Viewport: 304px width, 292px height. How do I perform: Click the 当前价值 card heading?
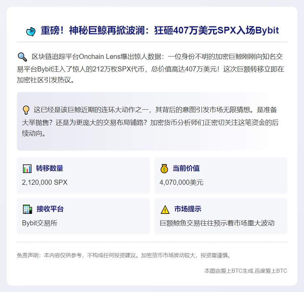click(186, 168)
